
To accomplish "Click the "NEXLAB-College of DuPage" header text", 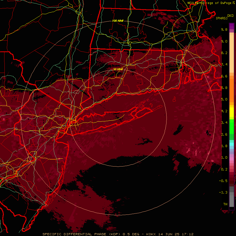I will [210, 3].
